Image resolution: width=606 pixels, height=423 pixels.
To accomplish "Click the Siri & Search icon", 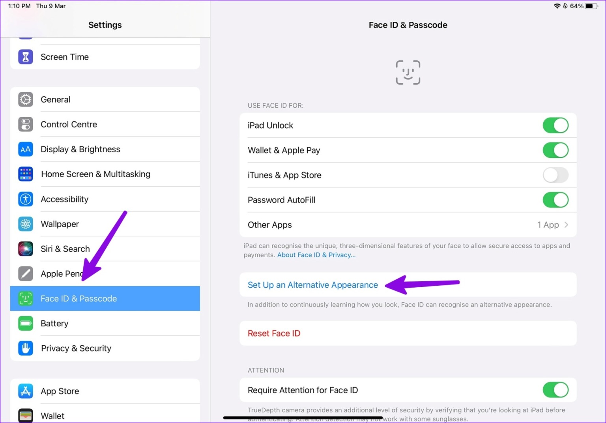I will click(25, 249).
